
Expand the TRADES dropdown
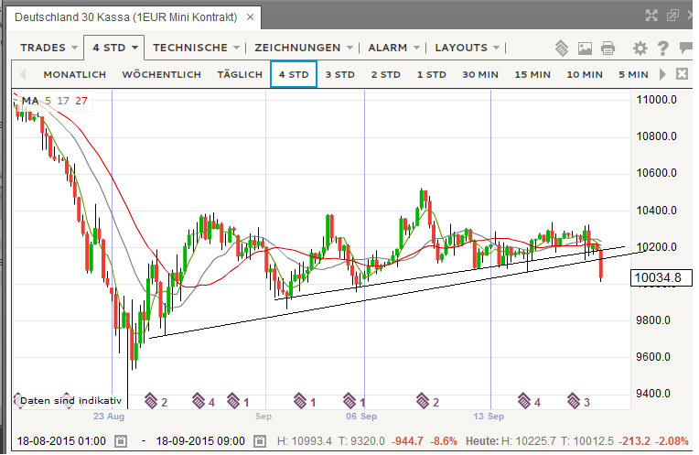pos(48,48)
